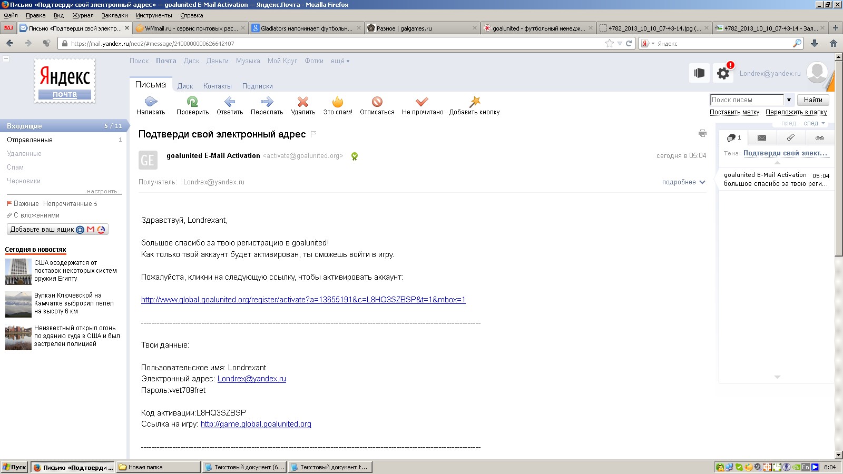This screenshot has height=474, width=843.
Task: Open the Закладки menu
Action: [x=115, y=15]
